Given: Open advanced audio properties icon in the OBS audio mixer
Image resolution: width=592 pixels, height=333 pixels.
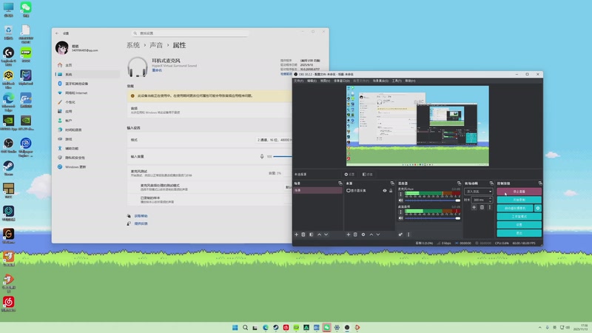Looking at the screenshot, I should [400, 235].
